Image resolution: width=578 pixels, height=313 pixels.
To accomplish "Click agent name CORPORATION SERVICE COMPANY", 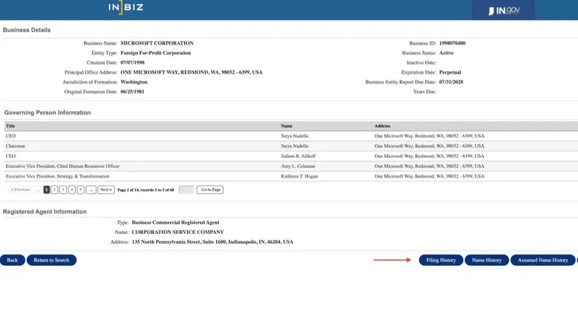I will [178, 232].
